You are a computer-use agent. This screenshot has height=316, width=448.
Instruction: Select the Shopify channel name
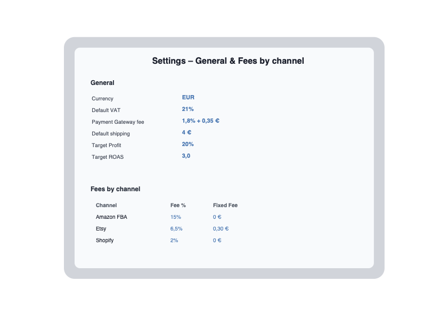[x=104, y=241]
